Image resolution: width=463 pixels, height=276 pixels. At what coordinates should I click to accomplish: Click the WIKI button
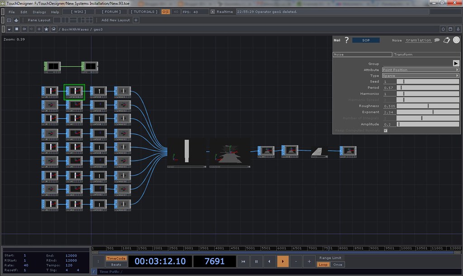pyautogui.click(x=79, y=12)
